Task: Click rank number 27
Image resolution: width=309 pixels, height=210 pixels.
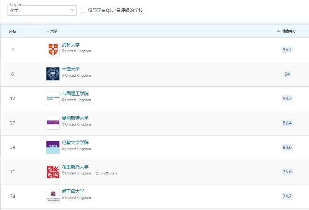Action: pyautogui.click(x=13, y=123)
